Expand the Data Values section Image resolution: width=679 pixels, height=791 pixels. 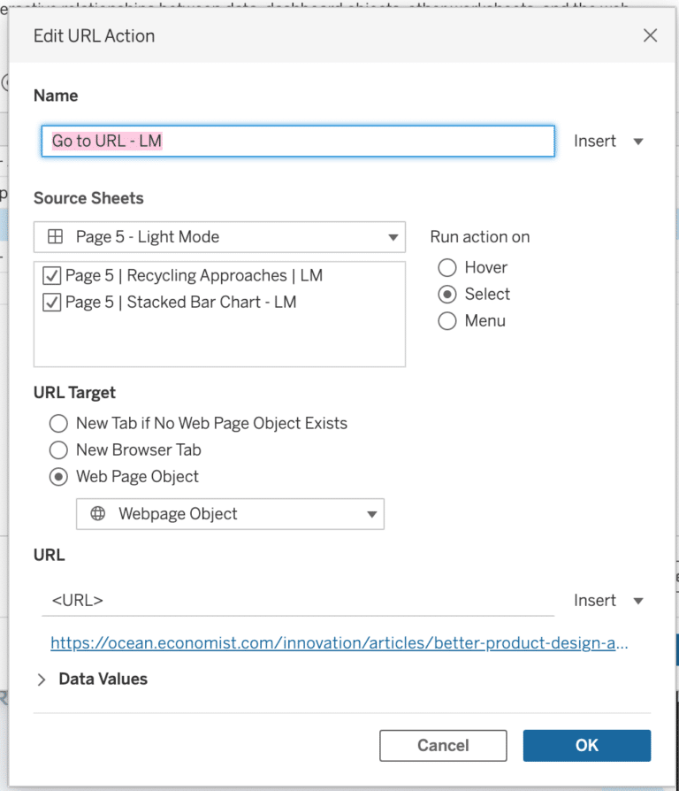(42, 679)
